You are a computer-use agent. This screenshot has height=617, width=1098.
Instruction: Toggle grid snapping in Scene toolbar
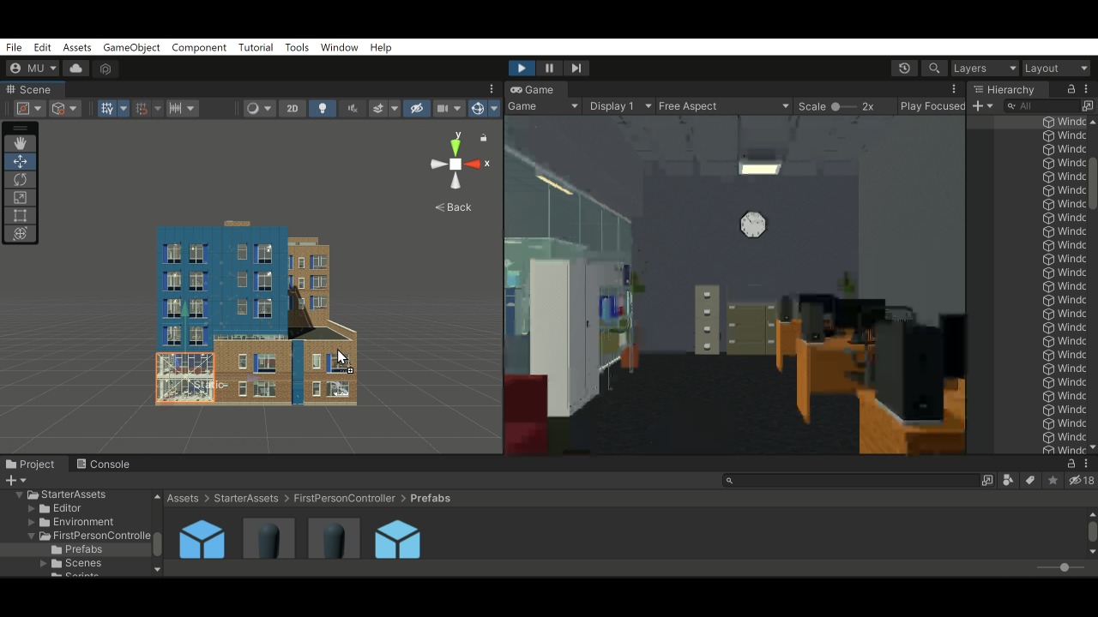142,108
